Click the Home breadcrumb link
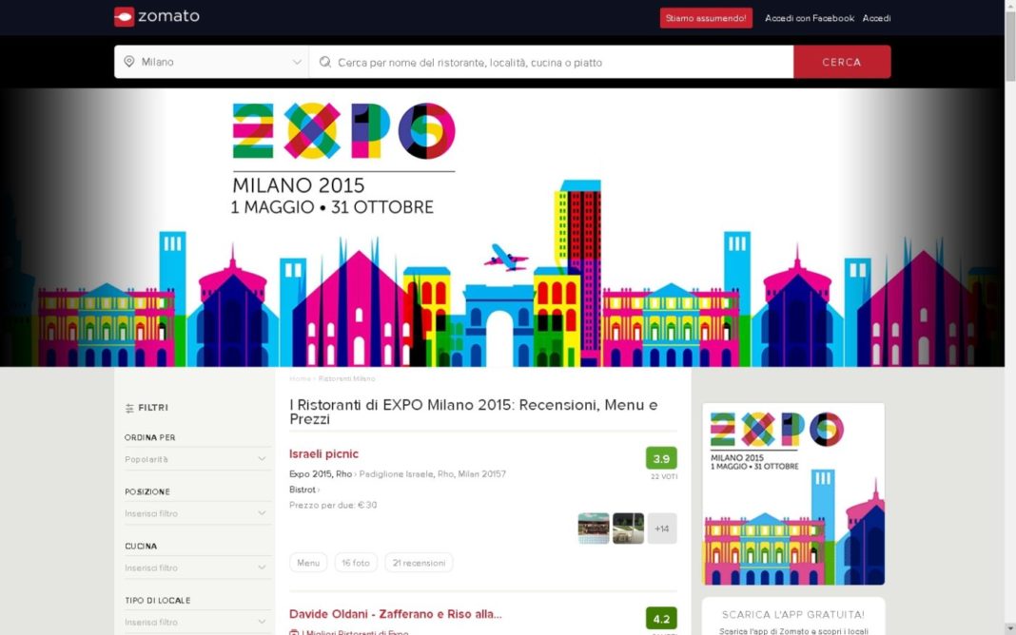Image resolution: width=1016 pixels, height=635 pixels. [300, 378]
